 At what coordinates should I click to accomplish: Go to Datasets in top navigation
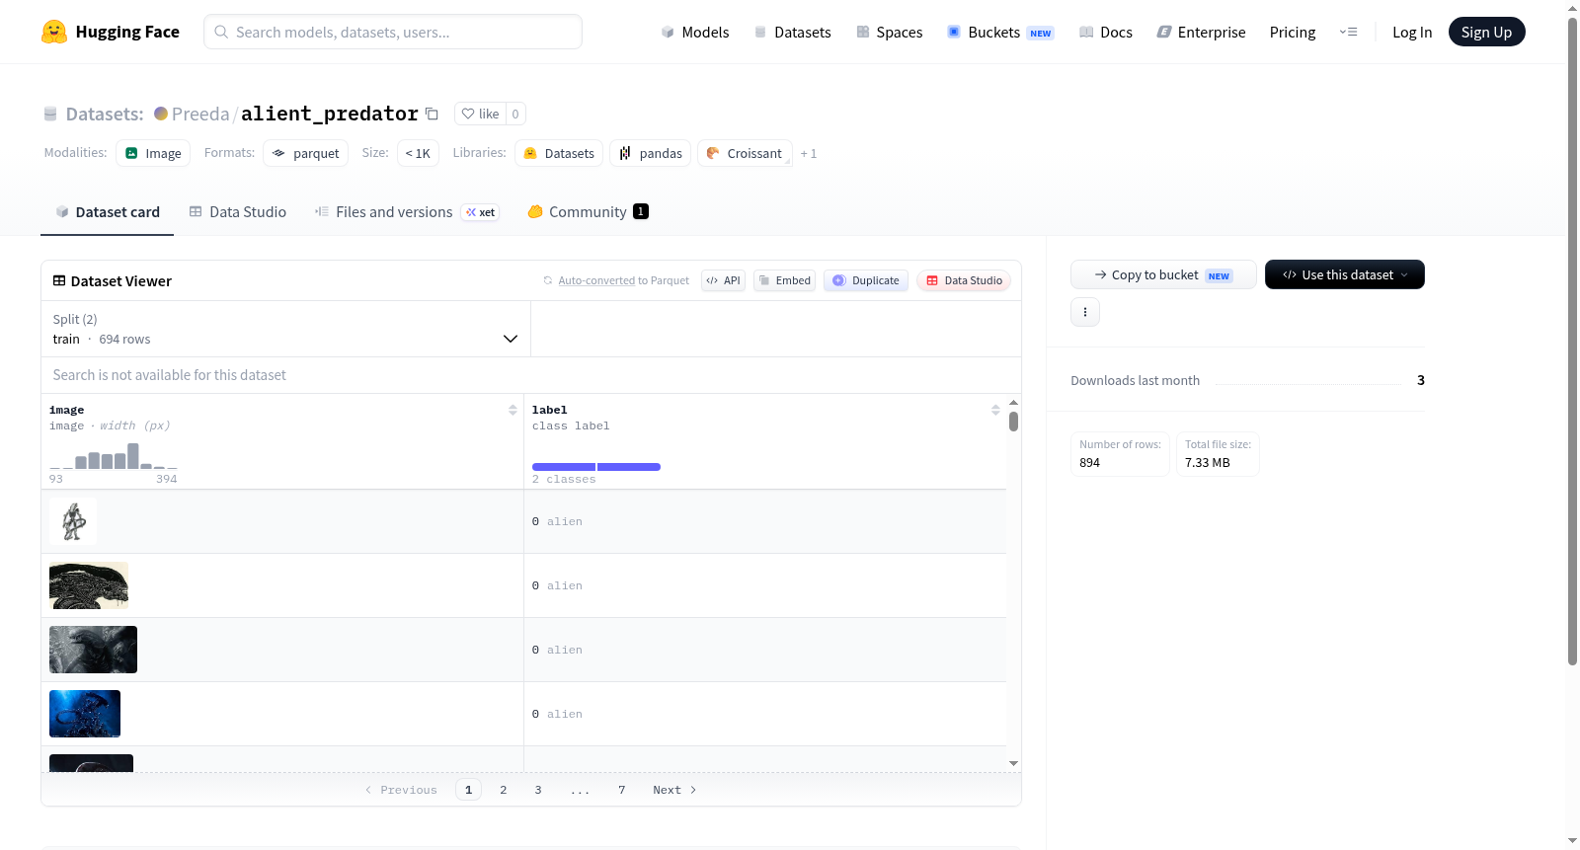point(792,32)
